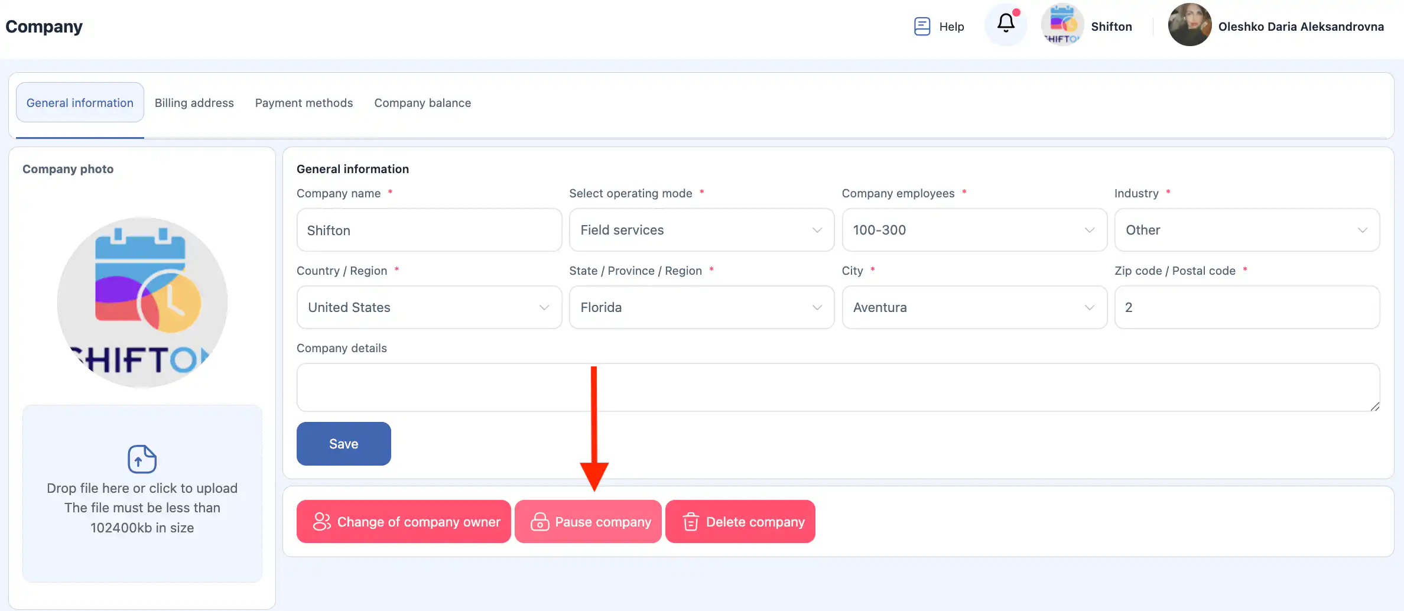Open the Country / Region dropdown
1404x611 pixels.
tap(428, 307)
